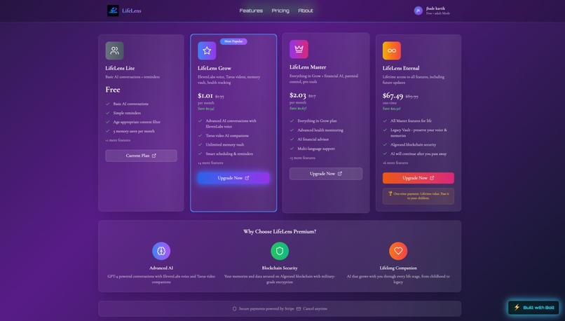Screen dimensions: 565x321
Task: Click the LifeLens Grow star icon
Action: [207, 50]
